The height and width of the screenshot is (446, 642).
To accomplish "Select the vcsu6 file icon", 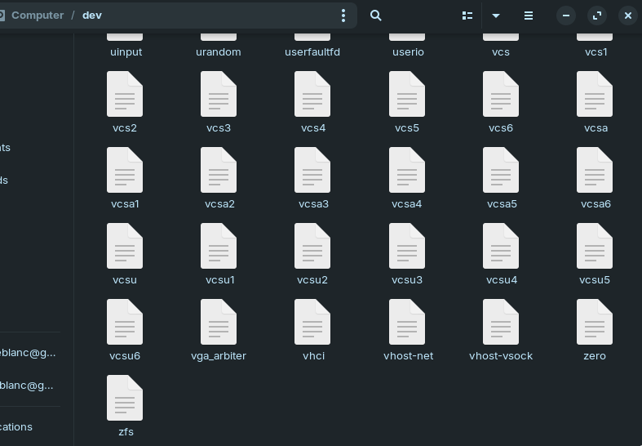I will click(x=125, y=322).
